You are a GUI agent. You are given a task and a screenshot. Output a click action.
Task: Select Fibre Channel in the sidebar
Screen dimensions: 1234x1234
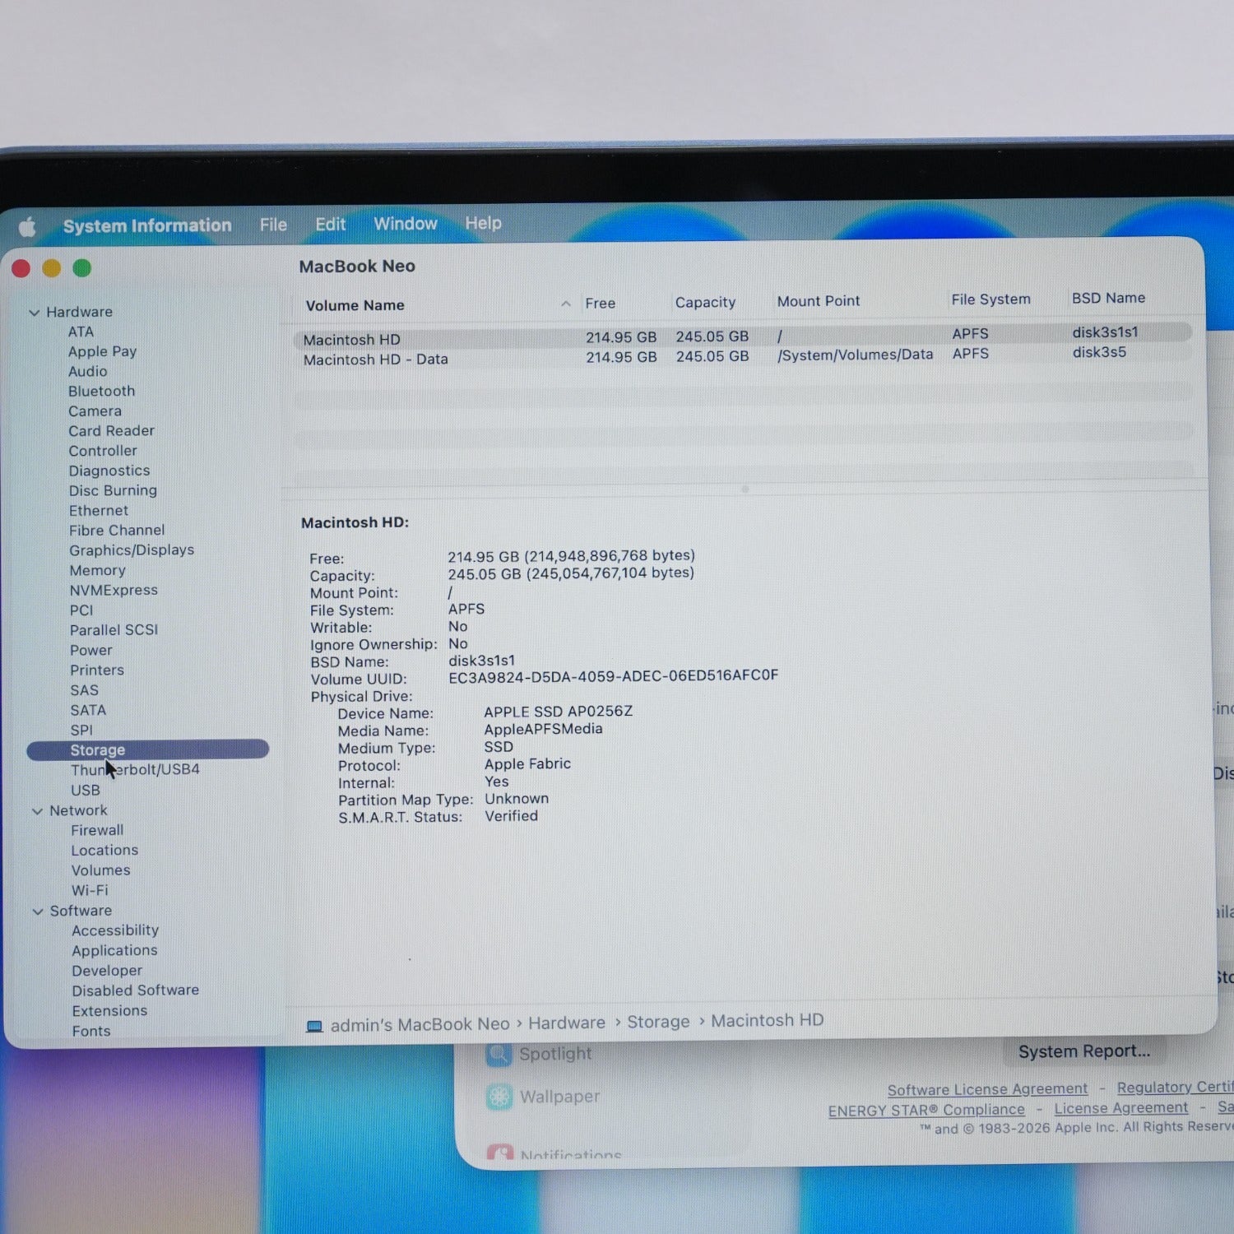[117, 531]
